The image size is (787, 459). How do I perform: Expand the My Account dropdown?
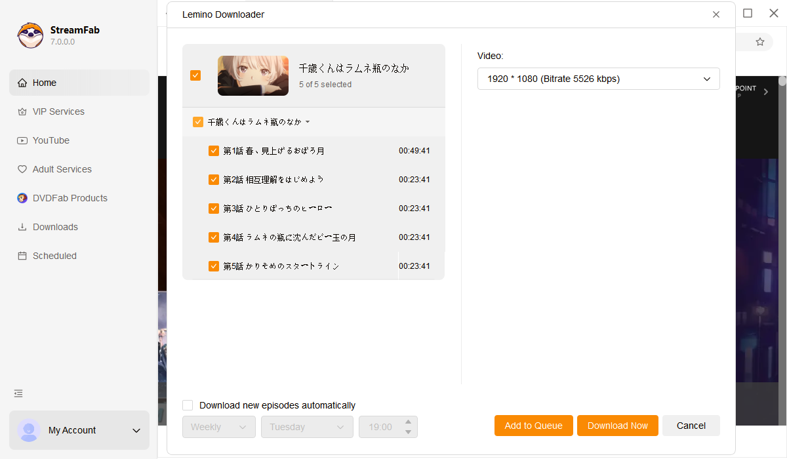click(136, 431)
